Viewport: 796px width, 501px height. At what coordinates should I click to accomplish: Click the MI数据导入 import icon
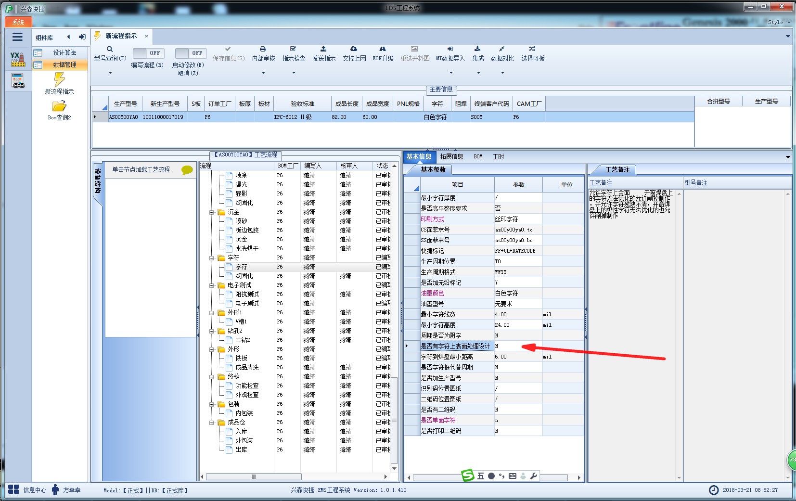click(x=450, y=49)
